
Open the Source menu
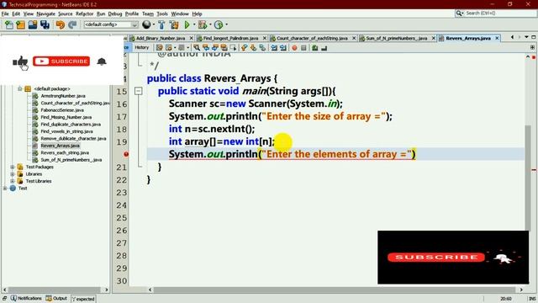(x=66, y=13)
